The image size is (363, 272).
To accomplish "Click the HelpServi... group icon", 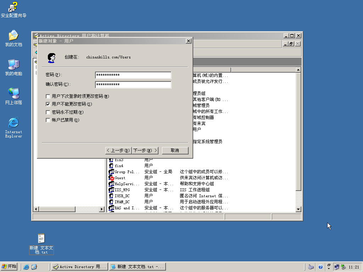I will click(111, 184).
